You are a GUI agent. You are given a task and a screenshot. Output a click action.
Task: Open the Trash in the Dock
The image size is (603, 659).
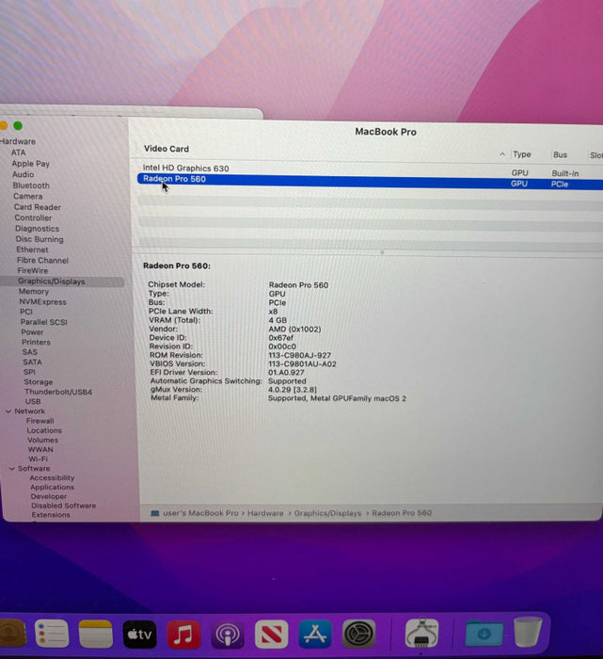[x=528, y=632]
